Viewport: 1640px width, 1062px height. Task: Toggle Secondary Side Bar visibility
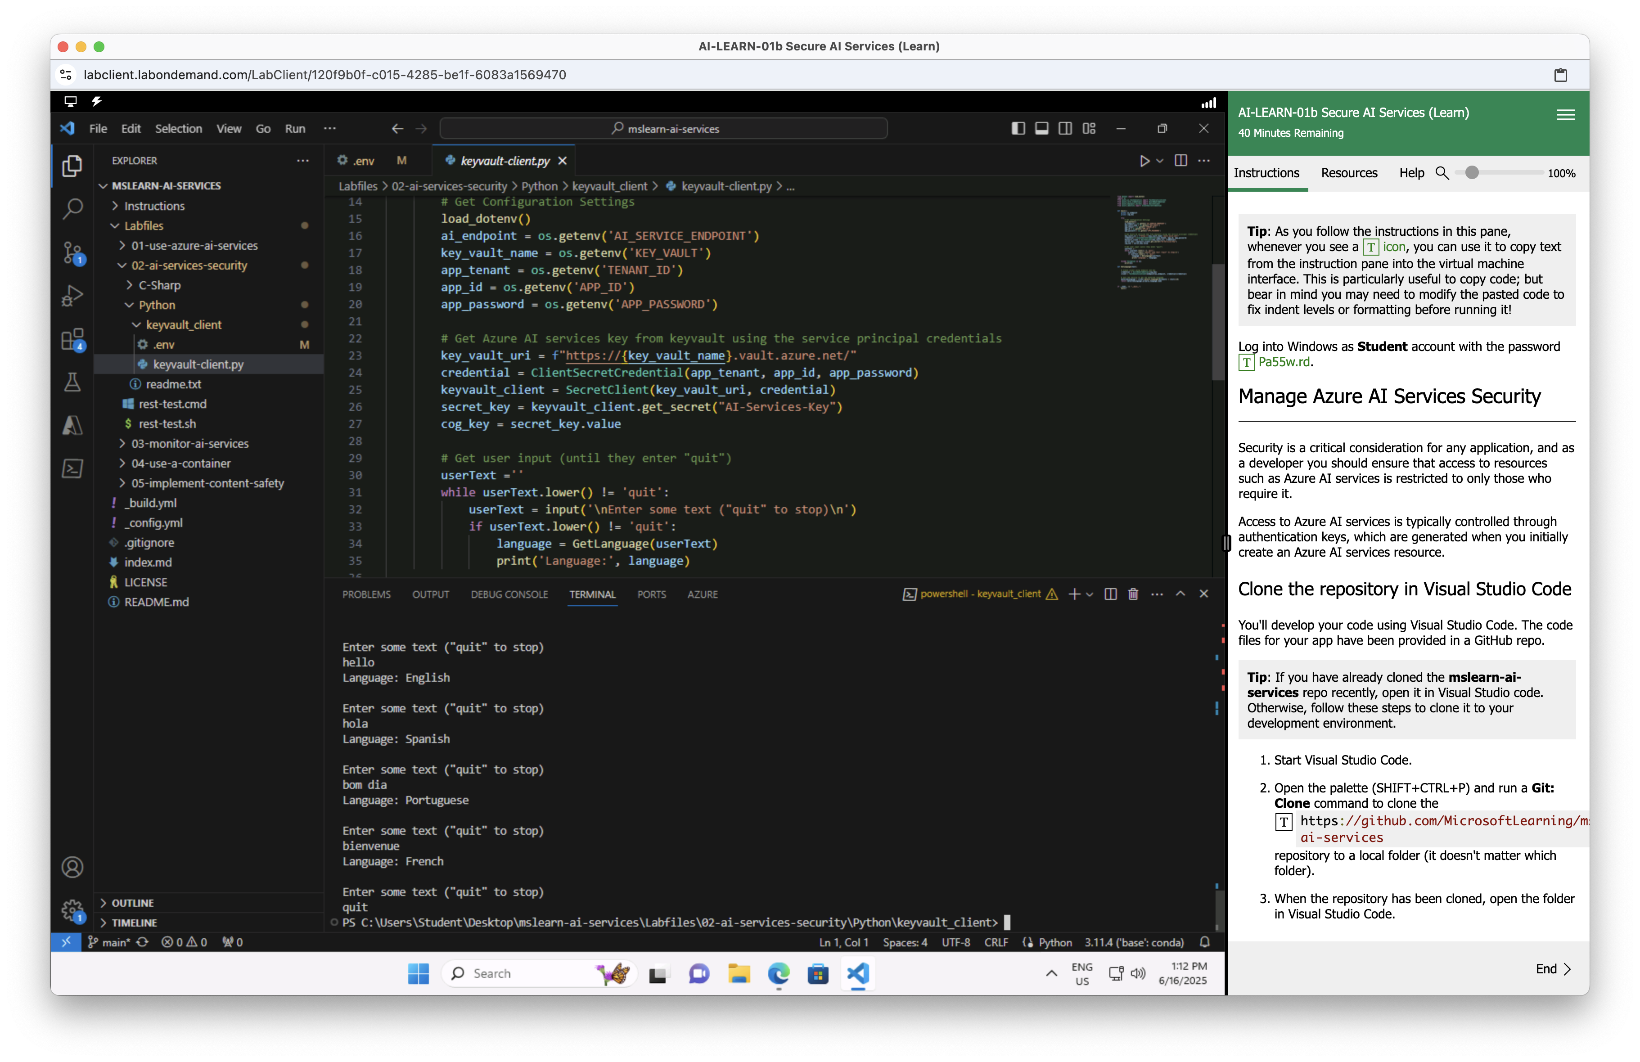click(x=1065, y=129)
